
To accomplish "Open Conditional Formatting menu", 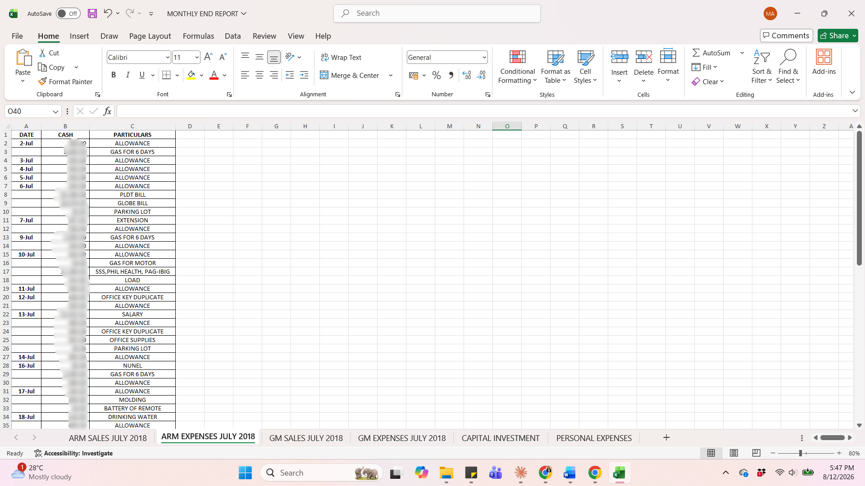I will pos(517,67).
